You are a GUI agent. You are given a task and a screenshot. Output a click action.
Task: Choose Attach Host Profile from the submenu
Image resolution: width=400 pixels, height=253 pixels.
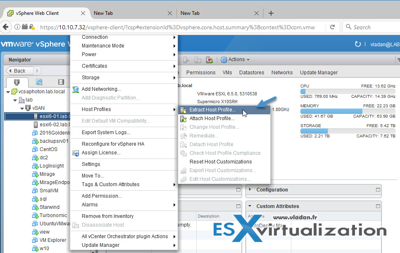(224, 118)
